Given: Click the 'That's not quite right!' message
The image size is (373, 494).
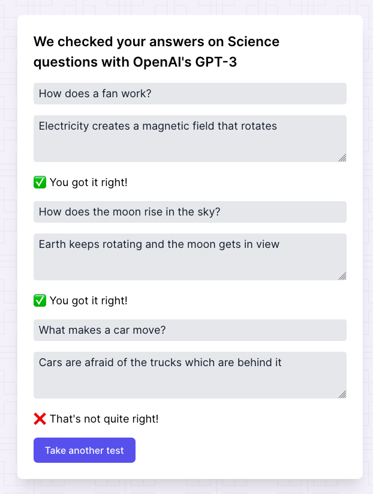Looking at the screenshot, I should coord(104,418).
